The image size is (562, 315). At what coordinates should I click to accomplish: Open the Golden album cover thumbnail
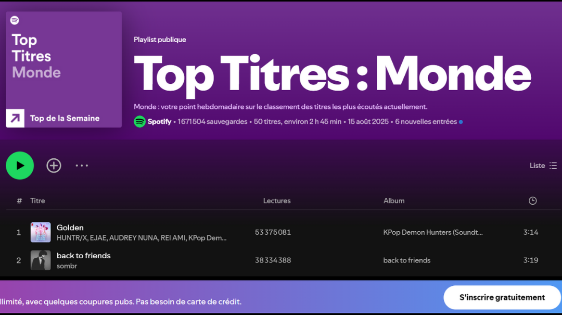[x=41, y=232]
